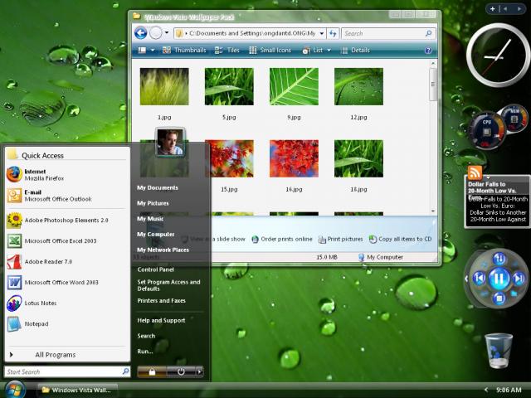Click the lock button in the Start menu
Viewport: 531px width, 398px height.
[152, 372]
